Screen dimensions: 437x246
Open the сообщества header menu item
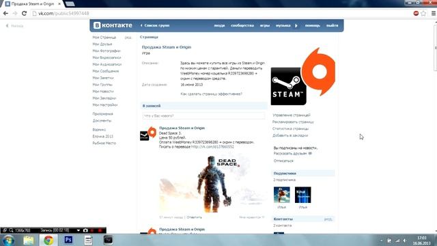[x=242, y=25]
